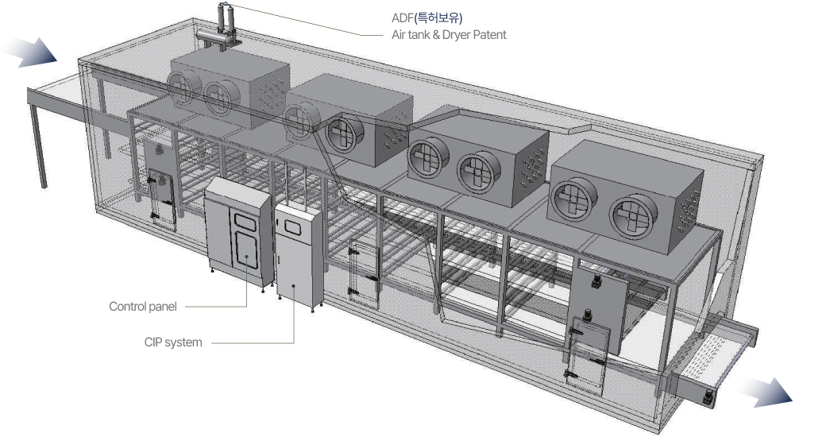826x437 pixels.
Task: Select the air tank and dryer on roof
Action: coord(224,25)
